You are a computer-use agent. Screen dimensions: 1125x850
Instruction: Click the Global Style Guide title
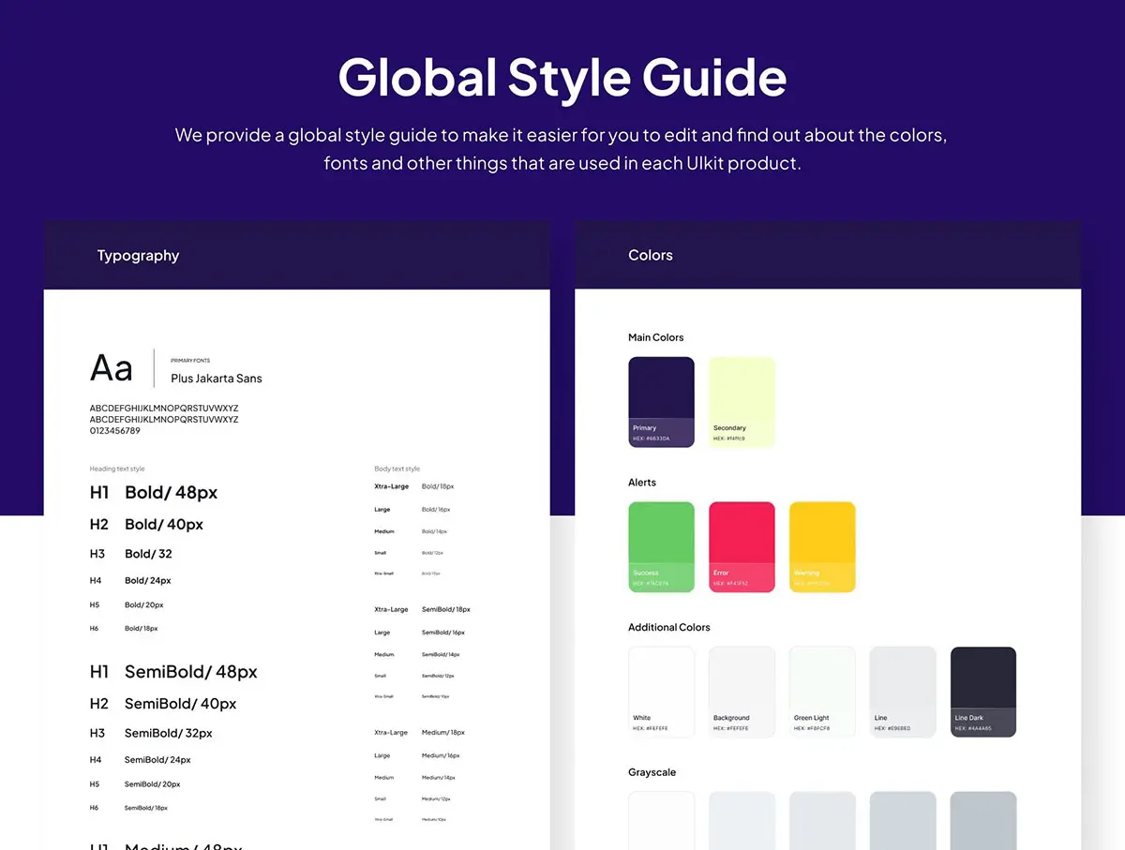tap(562, 77)
